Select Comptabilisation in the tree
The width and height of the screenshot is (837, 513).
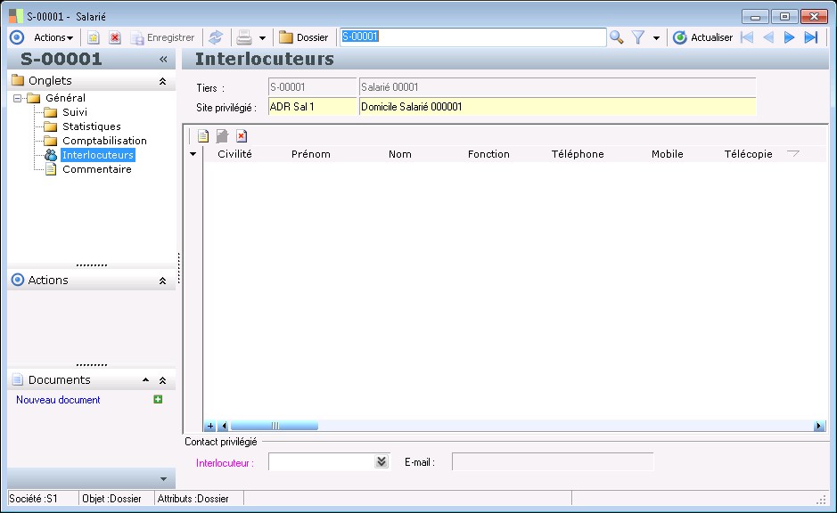point(104,141)
